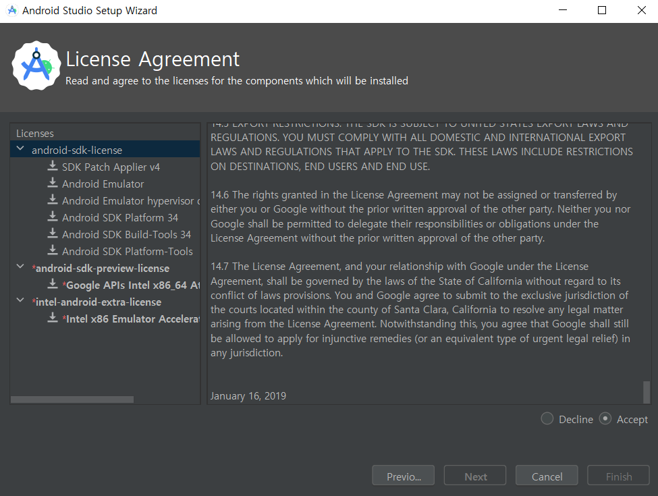The width and height of the screenshot is (658, 496).
Task: Minimize the Setup Wizard window
Action: [x=563, y=11]
